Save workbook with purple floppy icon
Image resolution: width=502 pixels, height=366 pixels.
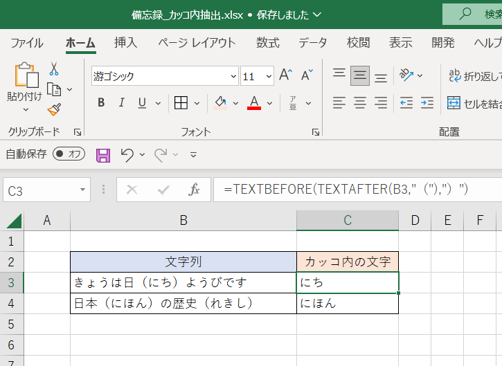tap(103, 156)
